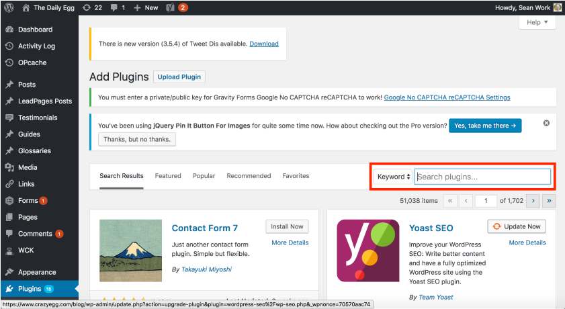Update Yoast SEO now
Image resolution: width=565 pixels, height=309 pixels.
(x=517, y=226)
